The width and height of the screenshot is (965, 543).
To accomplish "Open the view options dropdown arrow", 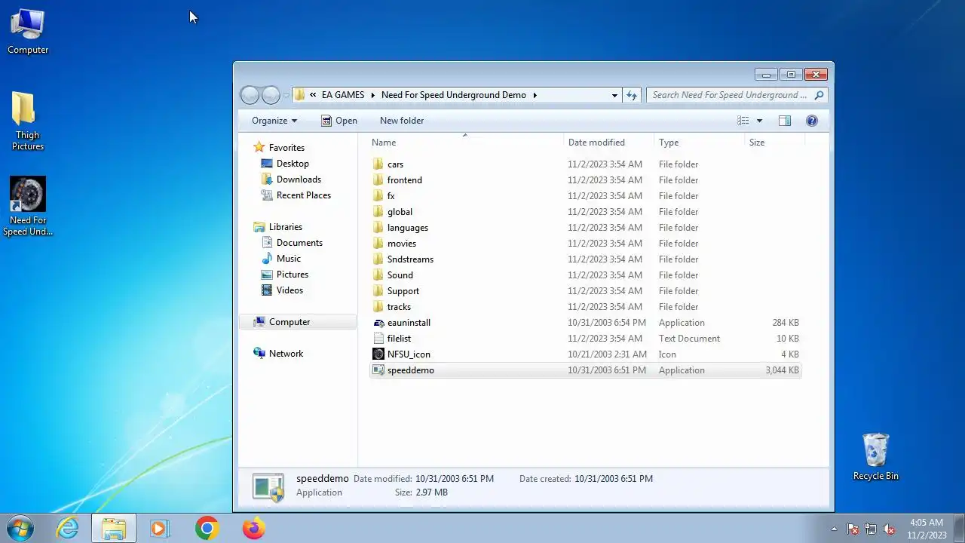I will coord(759,121).
